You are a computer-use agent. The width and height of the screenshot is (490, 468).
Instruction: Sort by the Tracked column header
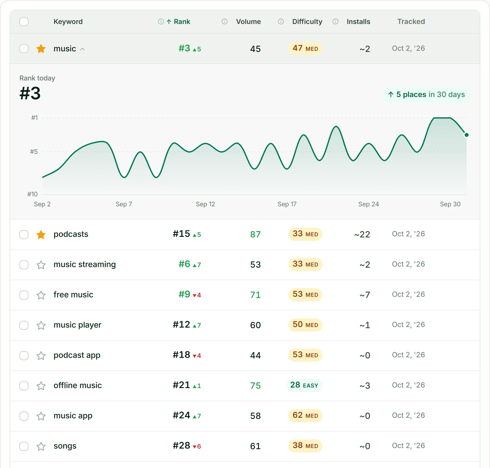(411, 22)
